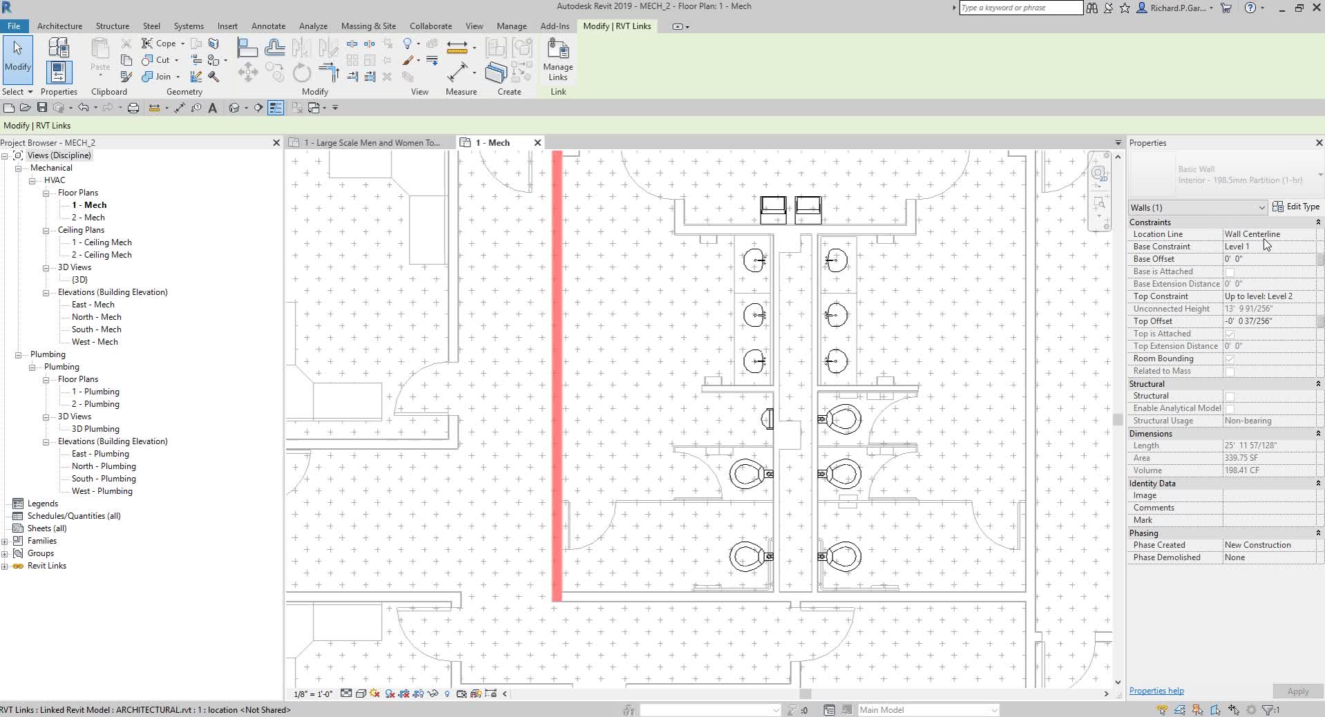Check the Base is Attached checkbox
This screenshot has width=1325, height=717.
[1230, 271]
